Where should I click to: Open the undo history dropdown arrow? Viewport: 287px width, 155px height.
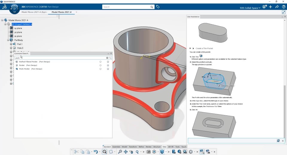100,152
